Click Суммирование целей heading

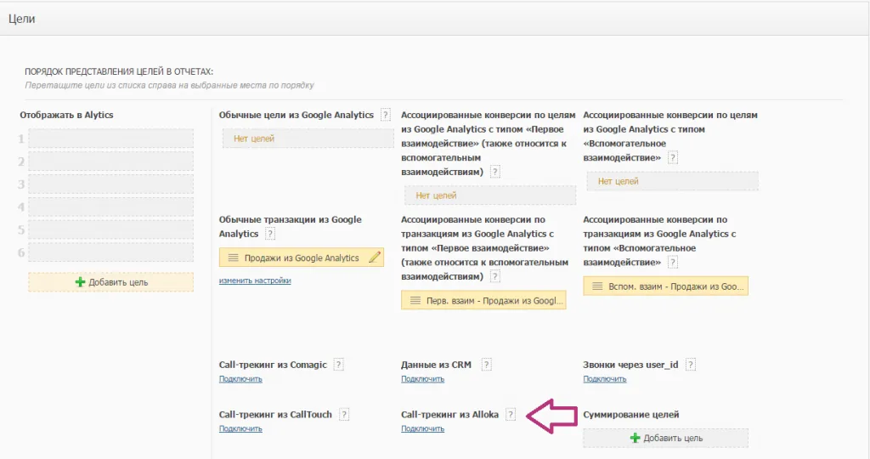(x=631, y=415)
